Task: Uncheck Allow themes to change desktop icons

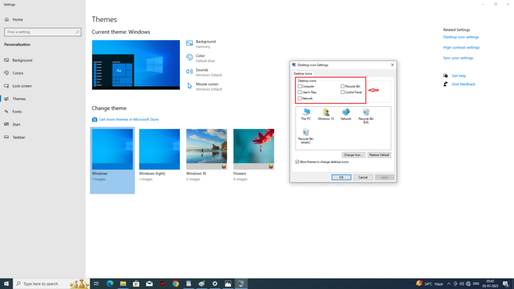Action: (297, 162)
